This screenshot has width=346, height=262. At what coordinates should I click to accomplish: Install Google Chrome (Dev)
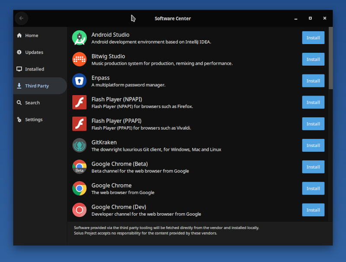tap(313, 210)
